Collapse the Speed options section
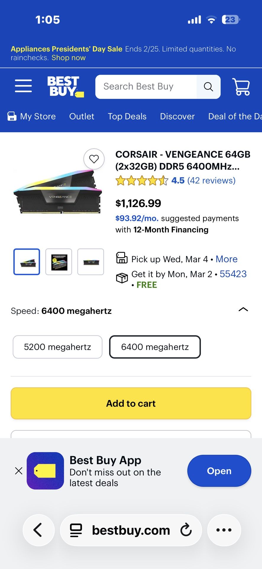 (243, 310)
